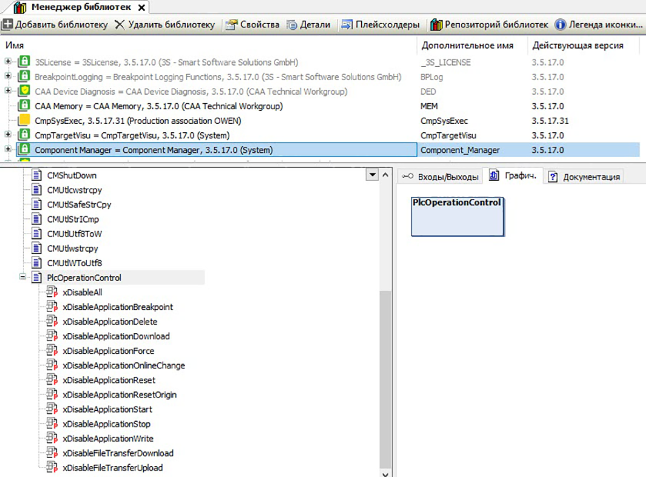Expand the Component Manager library node
Viewport: 646px width, 477px height.
[x=8, y=149]
